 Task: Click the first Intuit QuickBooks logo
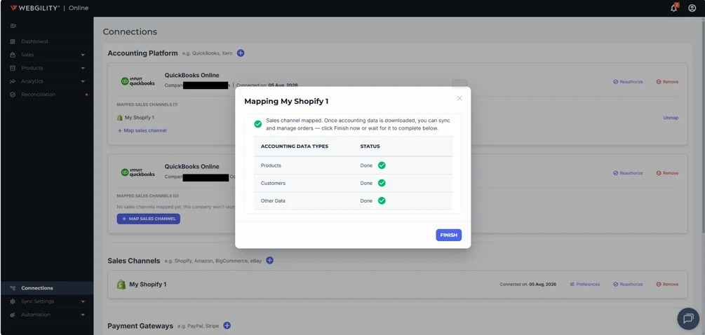(137, 81)
